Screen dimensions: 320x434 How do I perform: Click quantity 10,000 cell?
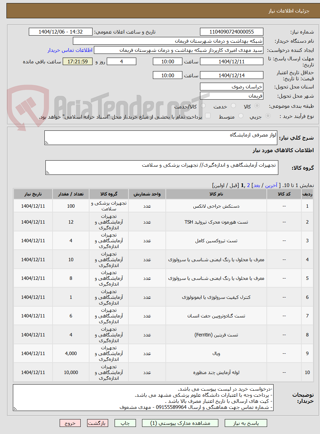(x=71, y=372)
